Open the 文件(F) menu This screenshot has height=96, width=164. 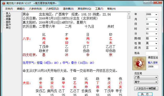pyautogui.click(x=9, y=9)
